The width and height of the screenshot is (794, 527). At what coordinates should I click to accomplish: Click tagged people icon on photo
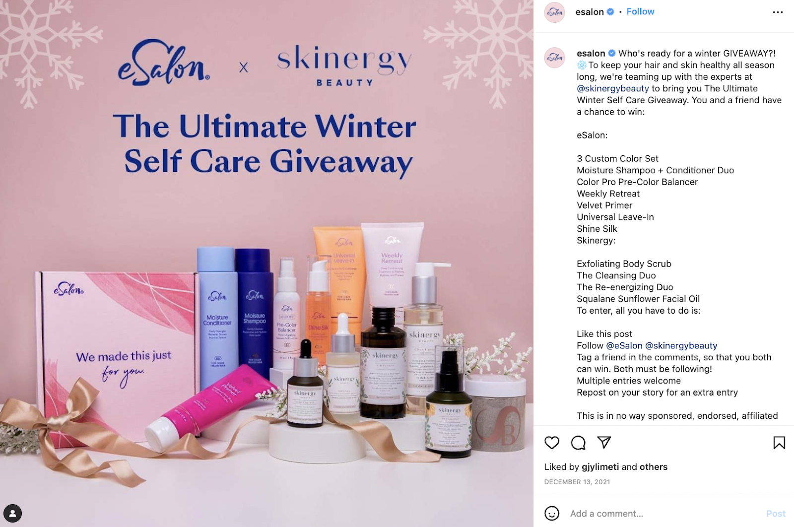(12, 513)
